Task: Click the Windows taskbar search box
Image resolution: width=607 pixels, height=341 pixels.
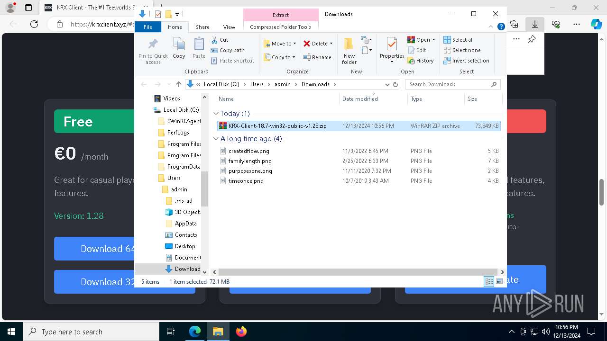Action: (91, 332)
